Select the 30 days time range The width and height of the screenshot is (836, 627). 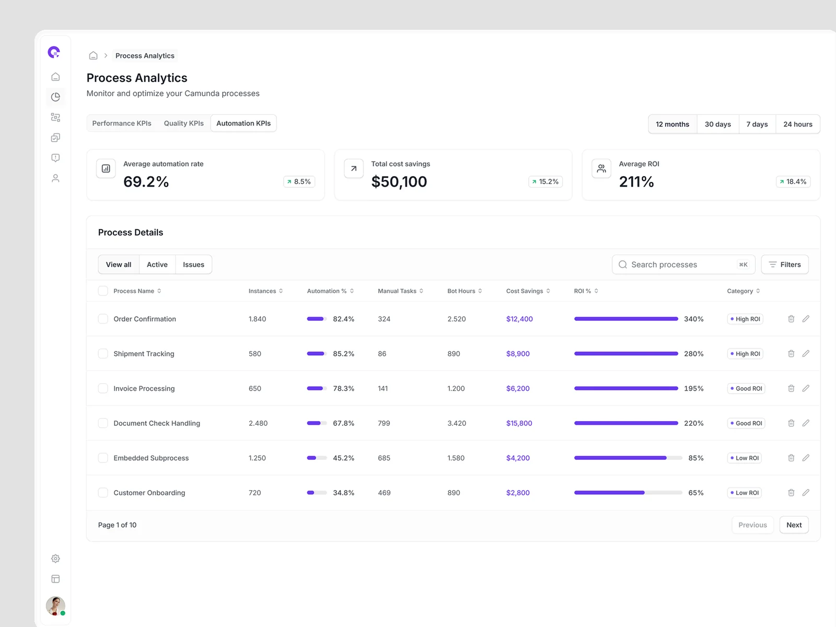click(717, 124)
